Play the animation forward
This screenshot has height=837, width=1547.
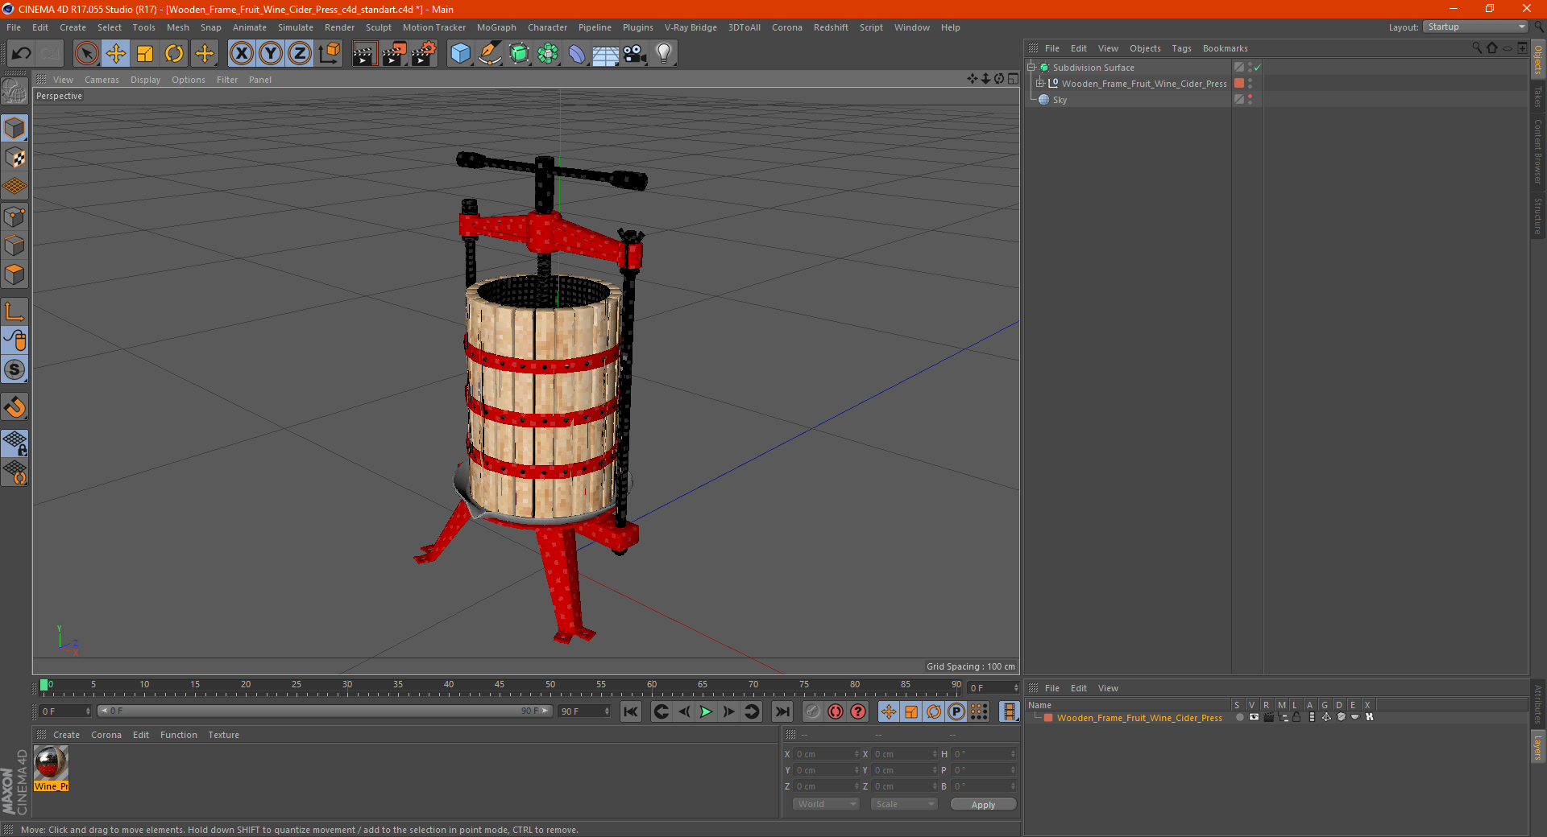coord(706,711)
